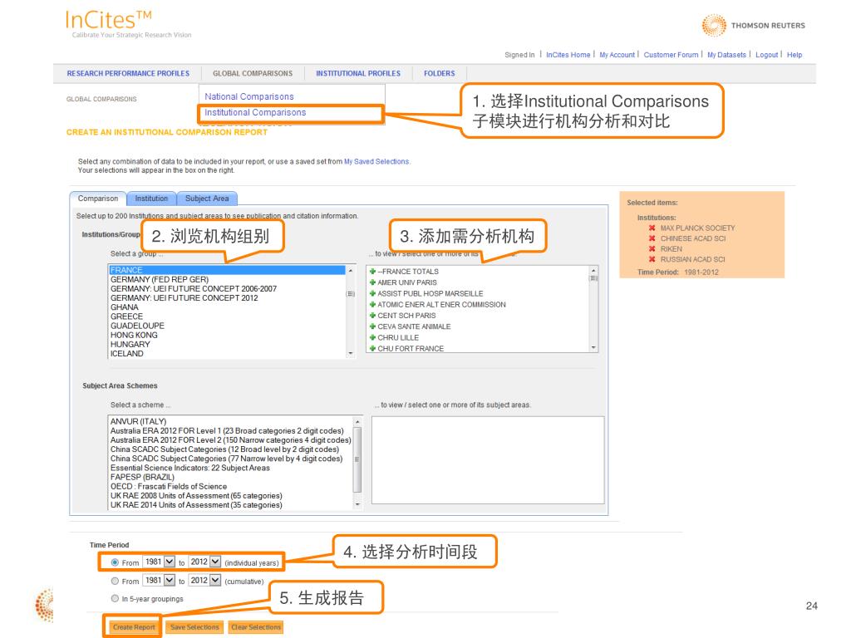
Task: Open Research Performance Profiles menu
Action: coord(128,73)
